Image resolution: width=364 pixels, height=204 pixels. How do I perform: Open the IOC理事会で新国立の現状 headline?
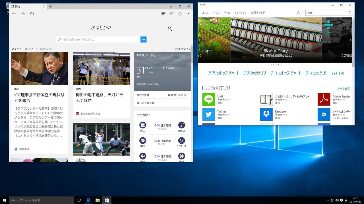click(40, 97)
